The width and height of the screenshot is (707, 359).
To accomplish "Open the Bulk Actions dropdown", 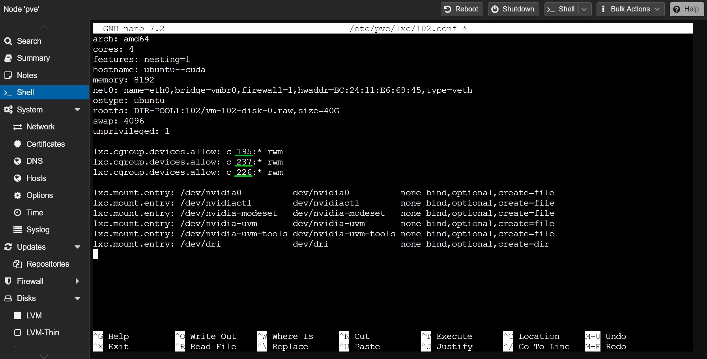I will pos(630,9).
